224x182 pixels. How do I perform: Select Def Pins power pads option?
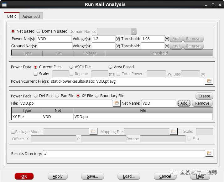click(36, 96)
